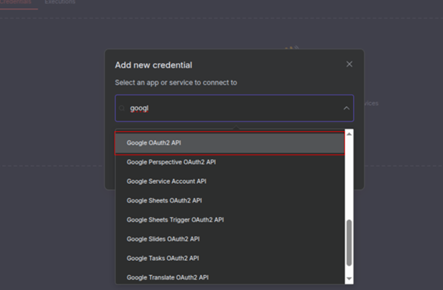Click the dropdown list scrollbar thumb
443x290 pixels.
tap(349, 243)
